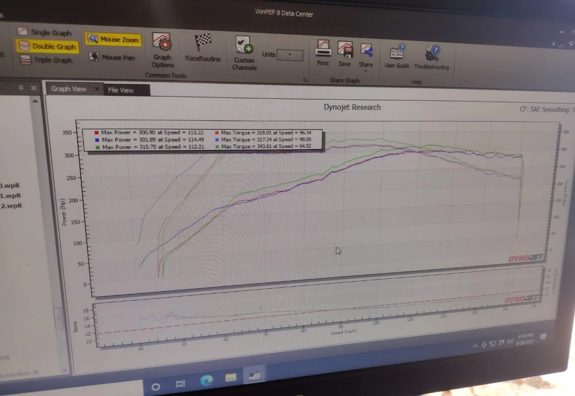Viewport: 575px width, 396px height.
Task: Open Troubleshooting help
Action: pos(431,58)
